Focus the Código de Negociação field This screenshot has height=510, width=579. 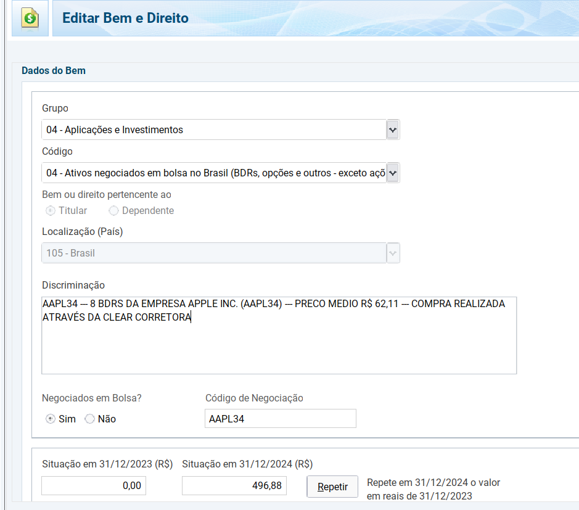point(280,419)
